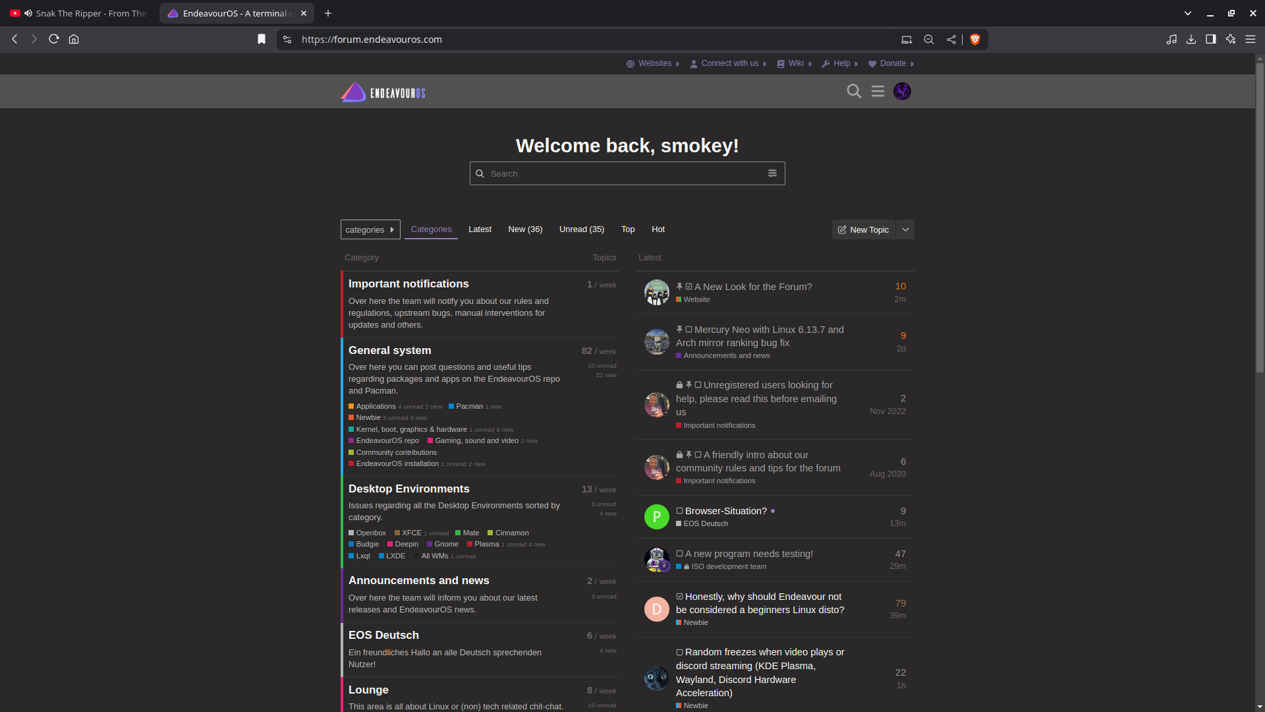Expand the Donate menu
This screenshot has height=712, width=1265.
(891, 64)
